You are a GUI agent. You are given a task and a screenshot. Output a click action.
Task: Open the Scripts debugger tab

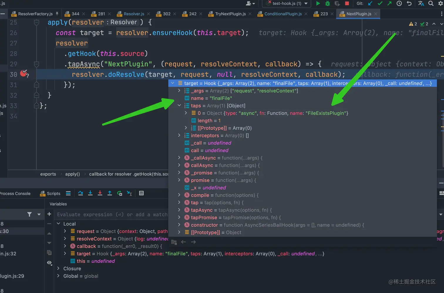coord(53,194)
